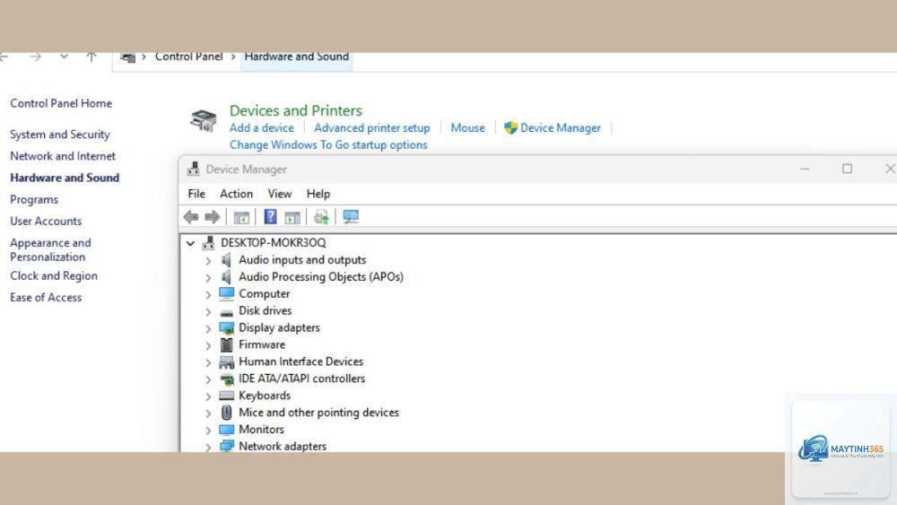
Task: Go back with Control Panel back arrow
Action: (x=4, y=57)
